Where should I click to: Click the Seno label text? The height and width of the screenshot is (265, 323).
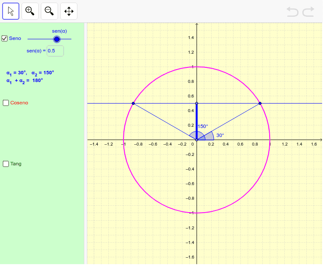[x=15, y=39]
